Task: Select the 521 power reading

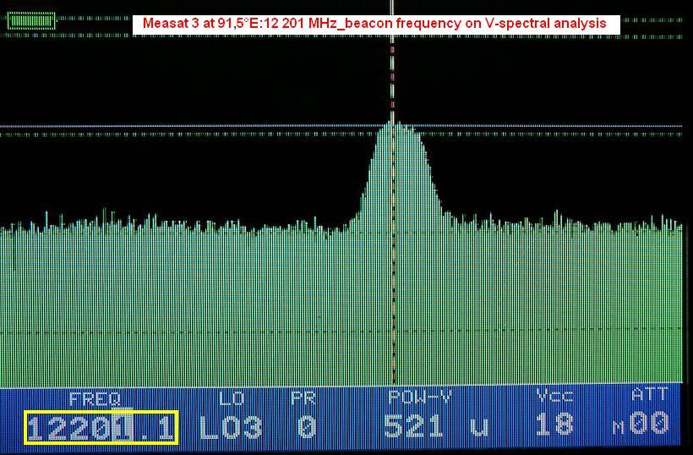Action: 413,426
